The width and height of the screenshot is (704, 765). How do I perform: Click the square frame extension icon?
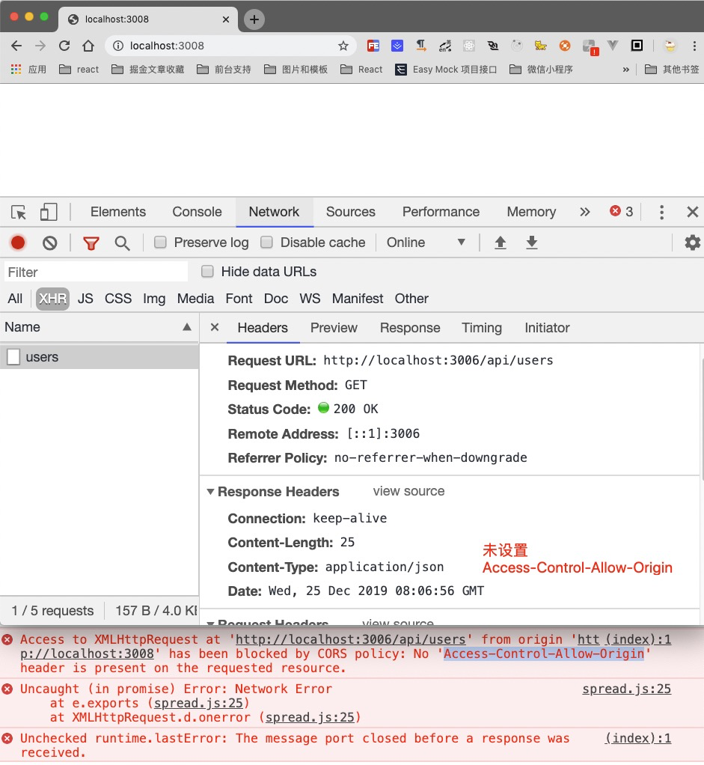tap(637, 46)
